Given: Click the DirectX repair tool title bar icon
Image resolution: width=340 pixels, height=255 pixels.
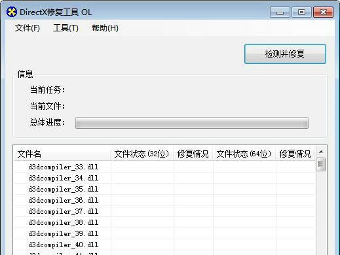Looking at the screenshot, I should pos(11,12).
